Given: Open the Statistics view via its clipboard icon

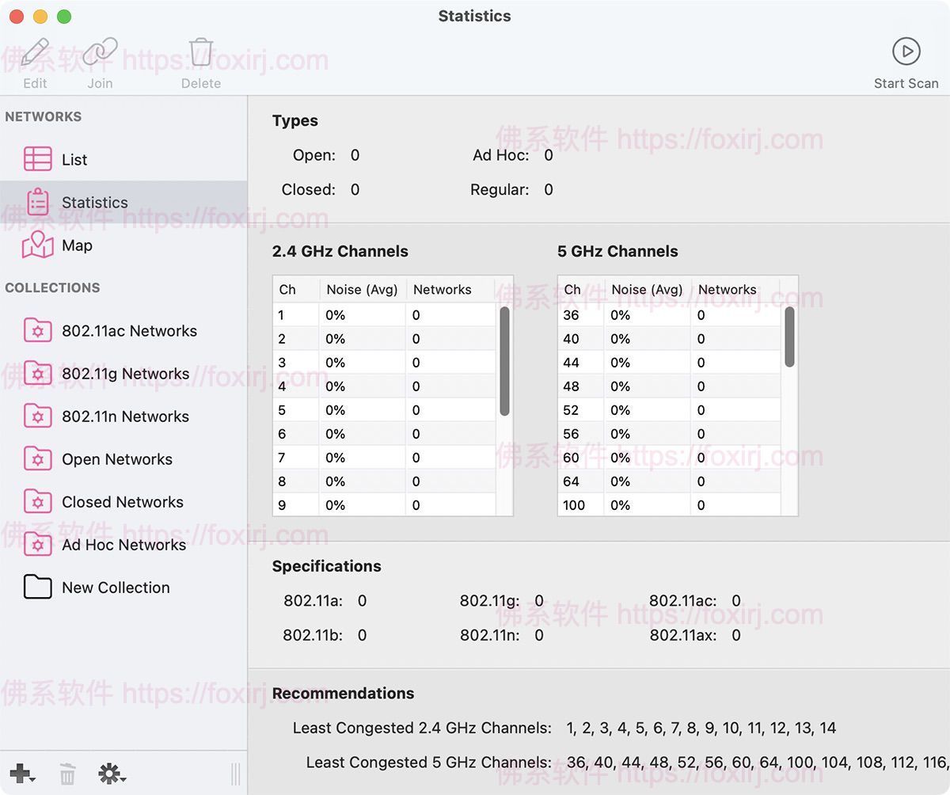Looking at the screenshot, I should (36, 202).
